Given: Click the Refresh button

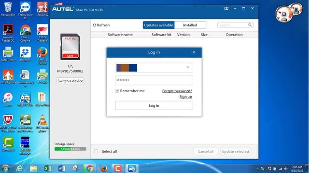Looking at the screenshot, I should tap(101, 25).
